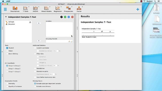This screenshot has width=162, height=91.
Task: Check the Normality assumption check
Action: pos(7,83)
